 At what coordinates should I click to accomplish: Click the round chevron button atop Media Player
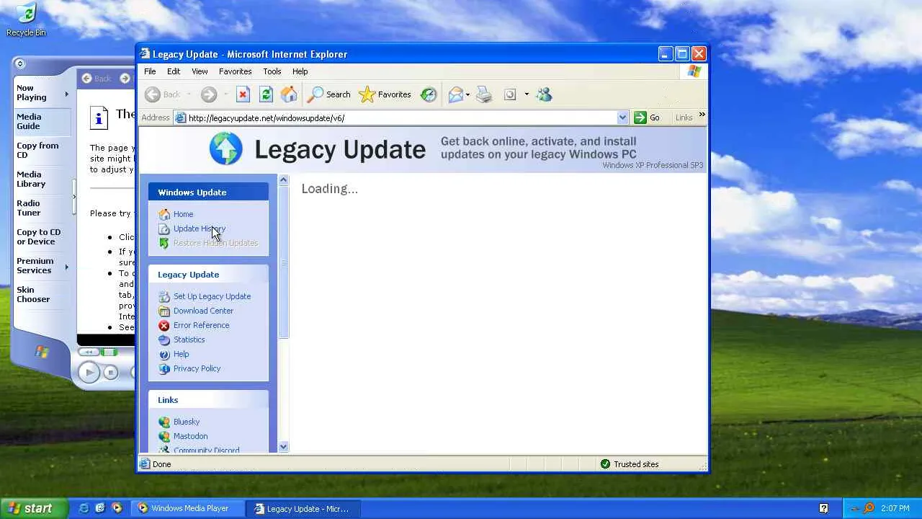click(x=19, y=63)
